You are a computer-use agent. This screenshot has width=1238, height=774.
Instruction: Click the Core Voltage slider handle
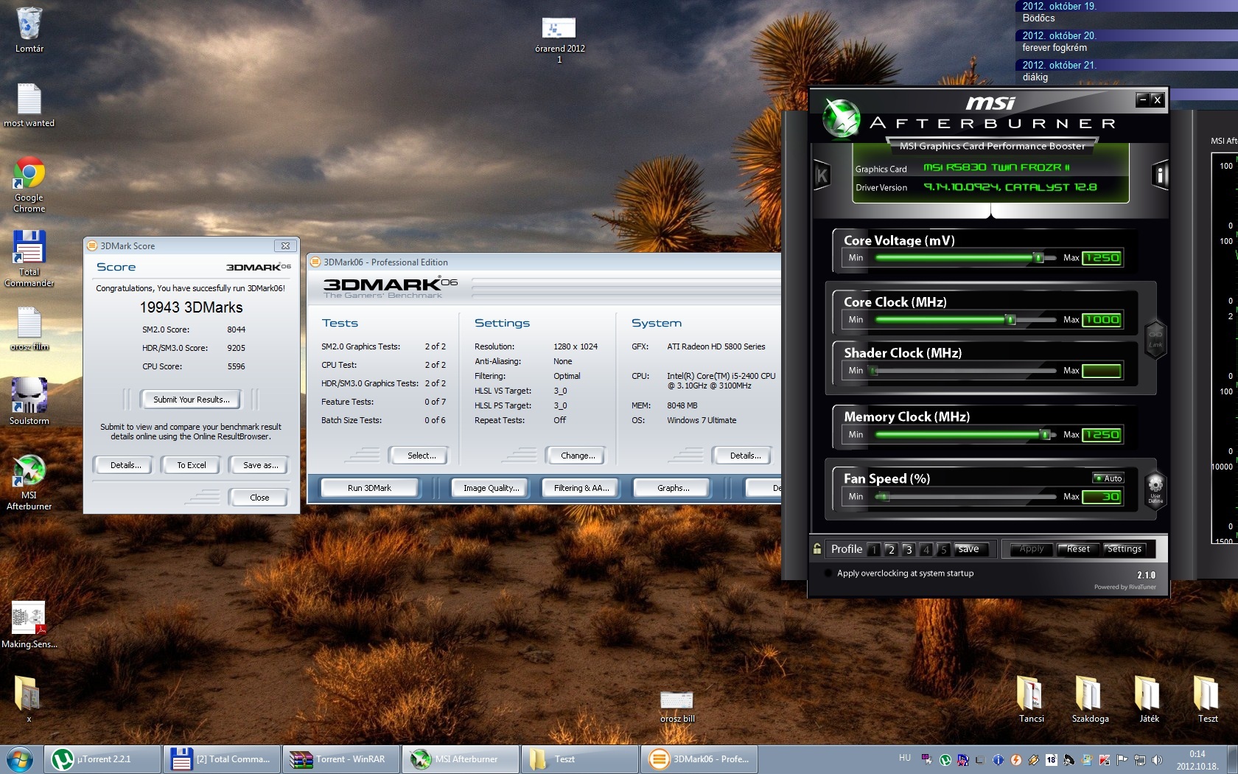coord(1038,257)
